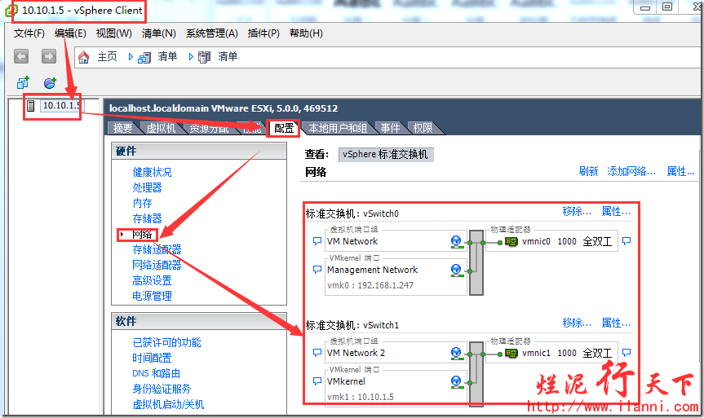Open the 系统管理(A) menu
Viewport: 704px width, 418px height.
click(211, 33)
